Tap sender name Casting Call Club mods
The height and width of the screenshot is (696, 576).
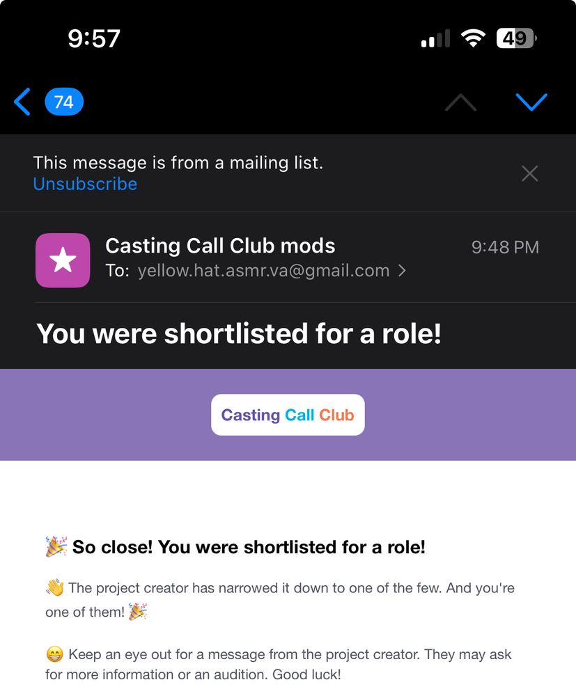220,246
